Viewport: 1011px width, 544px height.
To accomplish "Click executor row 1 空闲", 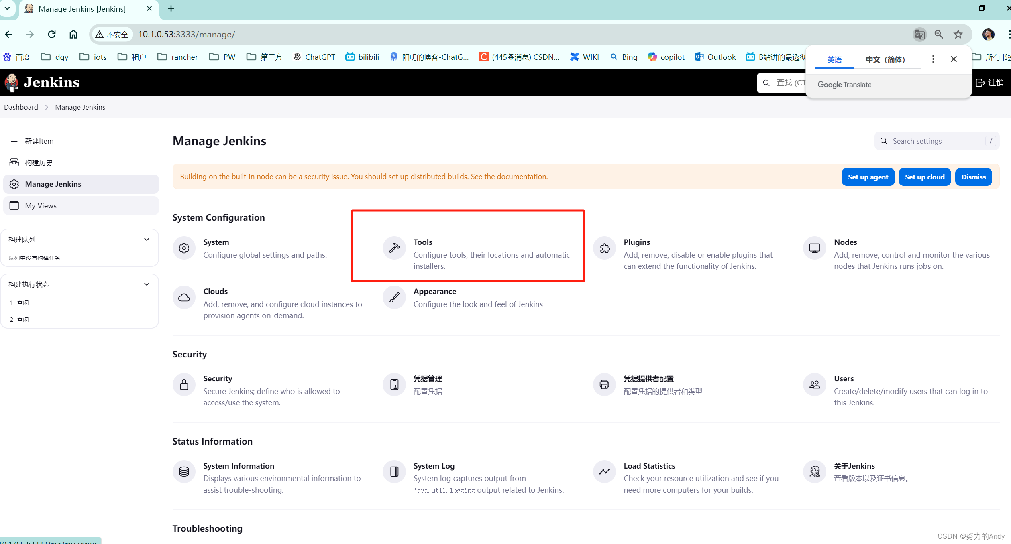I will [79, 303].
